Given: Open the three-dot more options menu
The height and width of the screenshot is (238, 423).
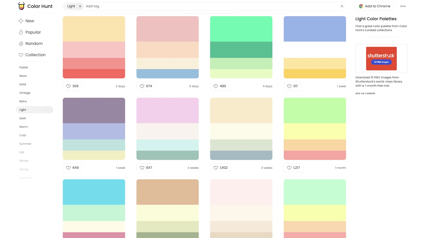Looking at the screenshot, I should click(403, 6).
